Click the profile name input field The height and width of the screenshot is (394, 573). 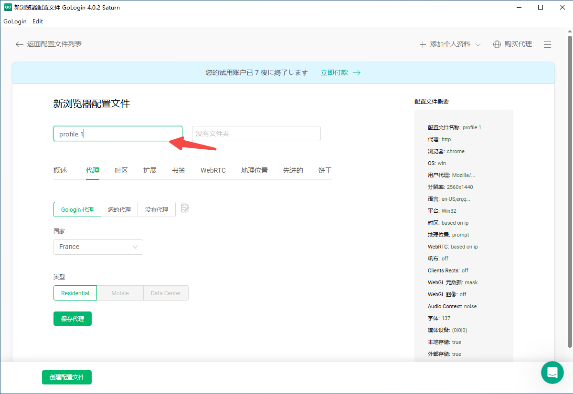coord(117,134)
